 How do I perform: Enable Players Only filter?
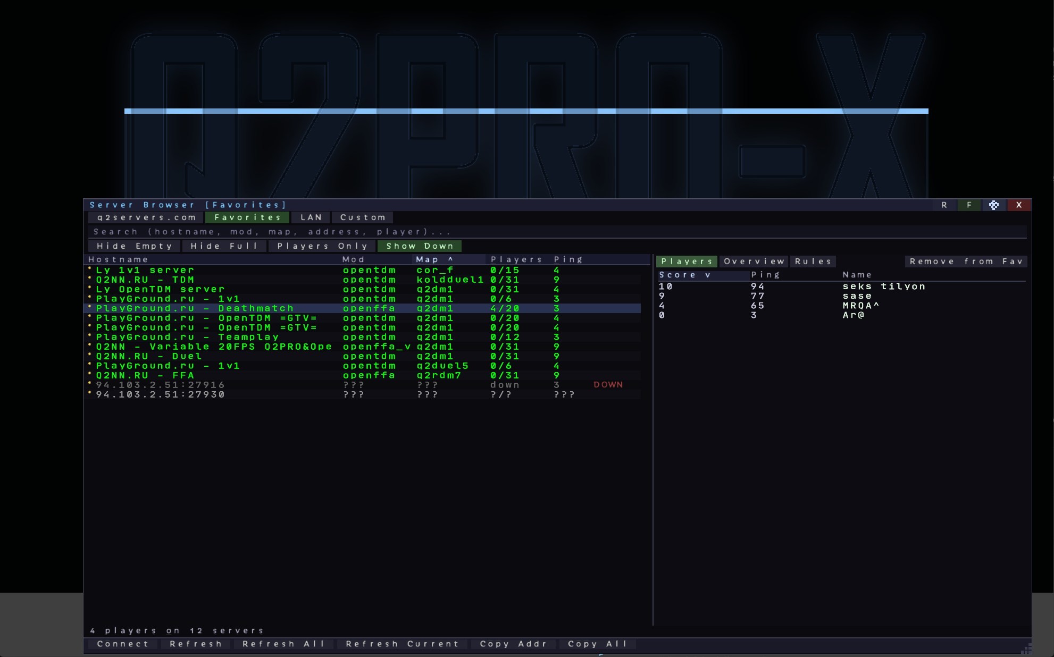[x=322, y=246]
